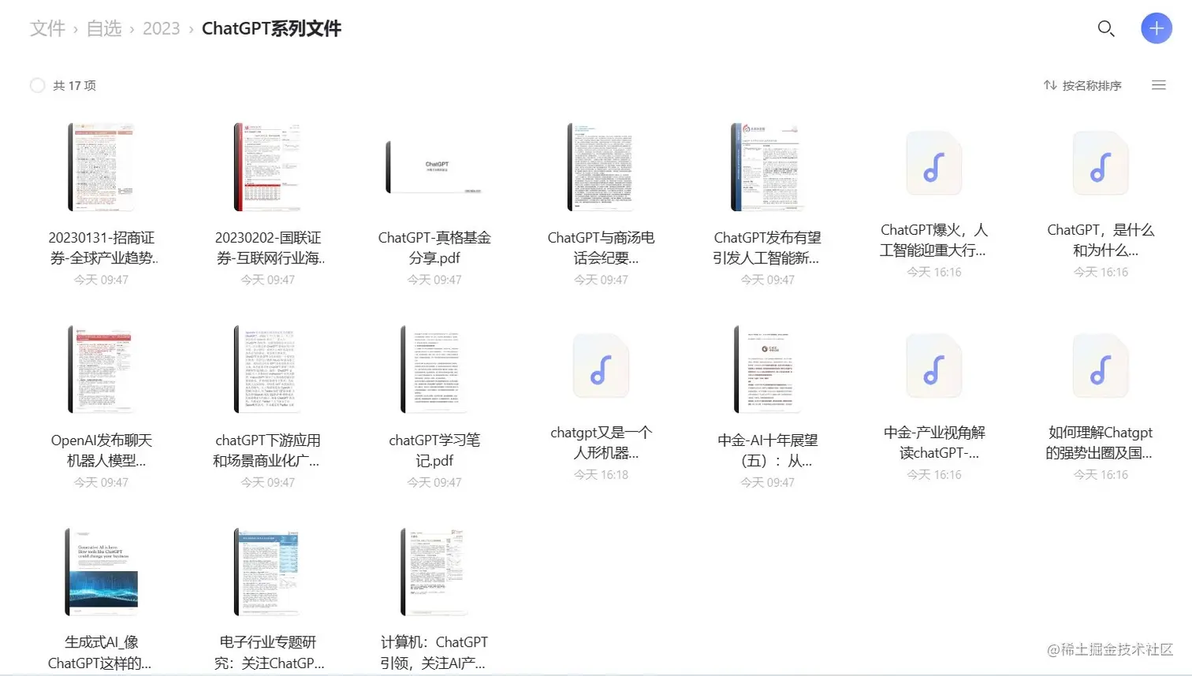The width and height of the screenshot is (1192, 676).
Task: Click 今天 16:16 timestamp under 如何理解Chatgpt的强势出圈及国
Action: [x=1101, y=474]
